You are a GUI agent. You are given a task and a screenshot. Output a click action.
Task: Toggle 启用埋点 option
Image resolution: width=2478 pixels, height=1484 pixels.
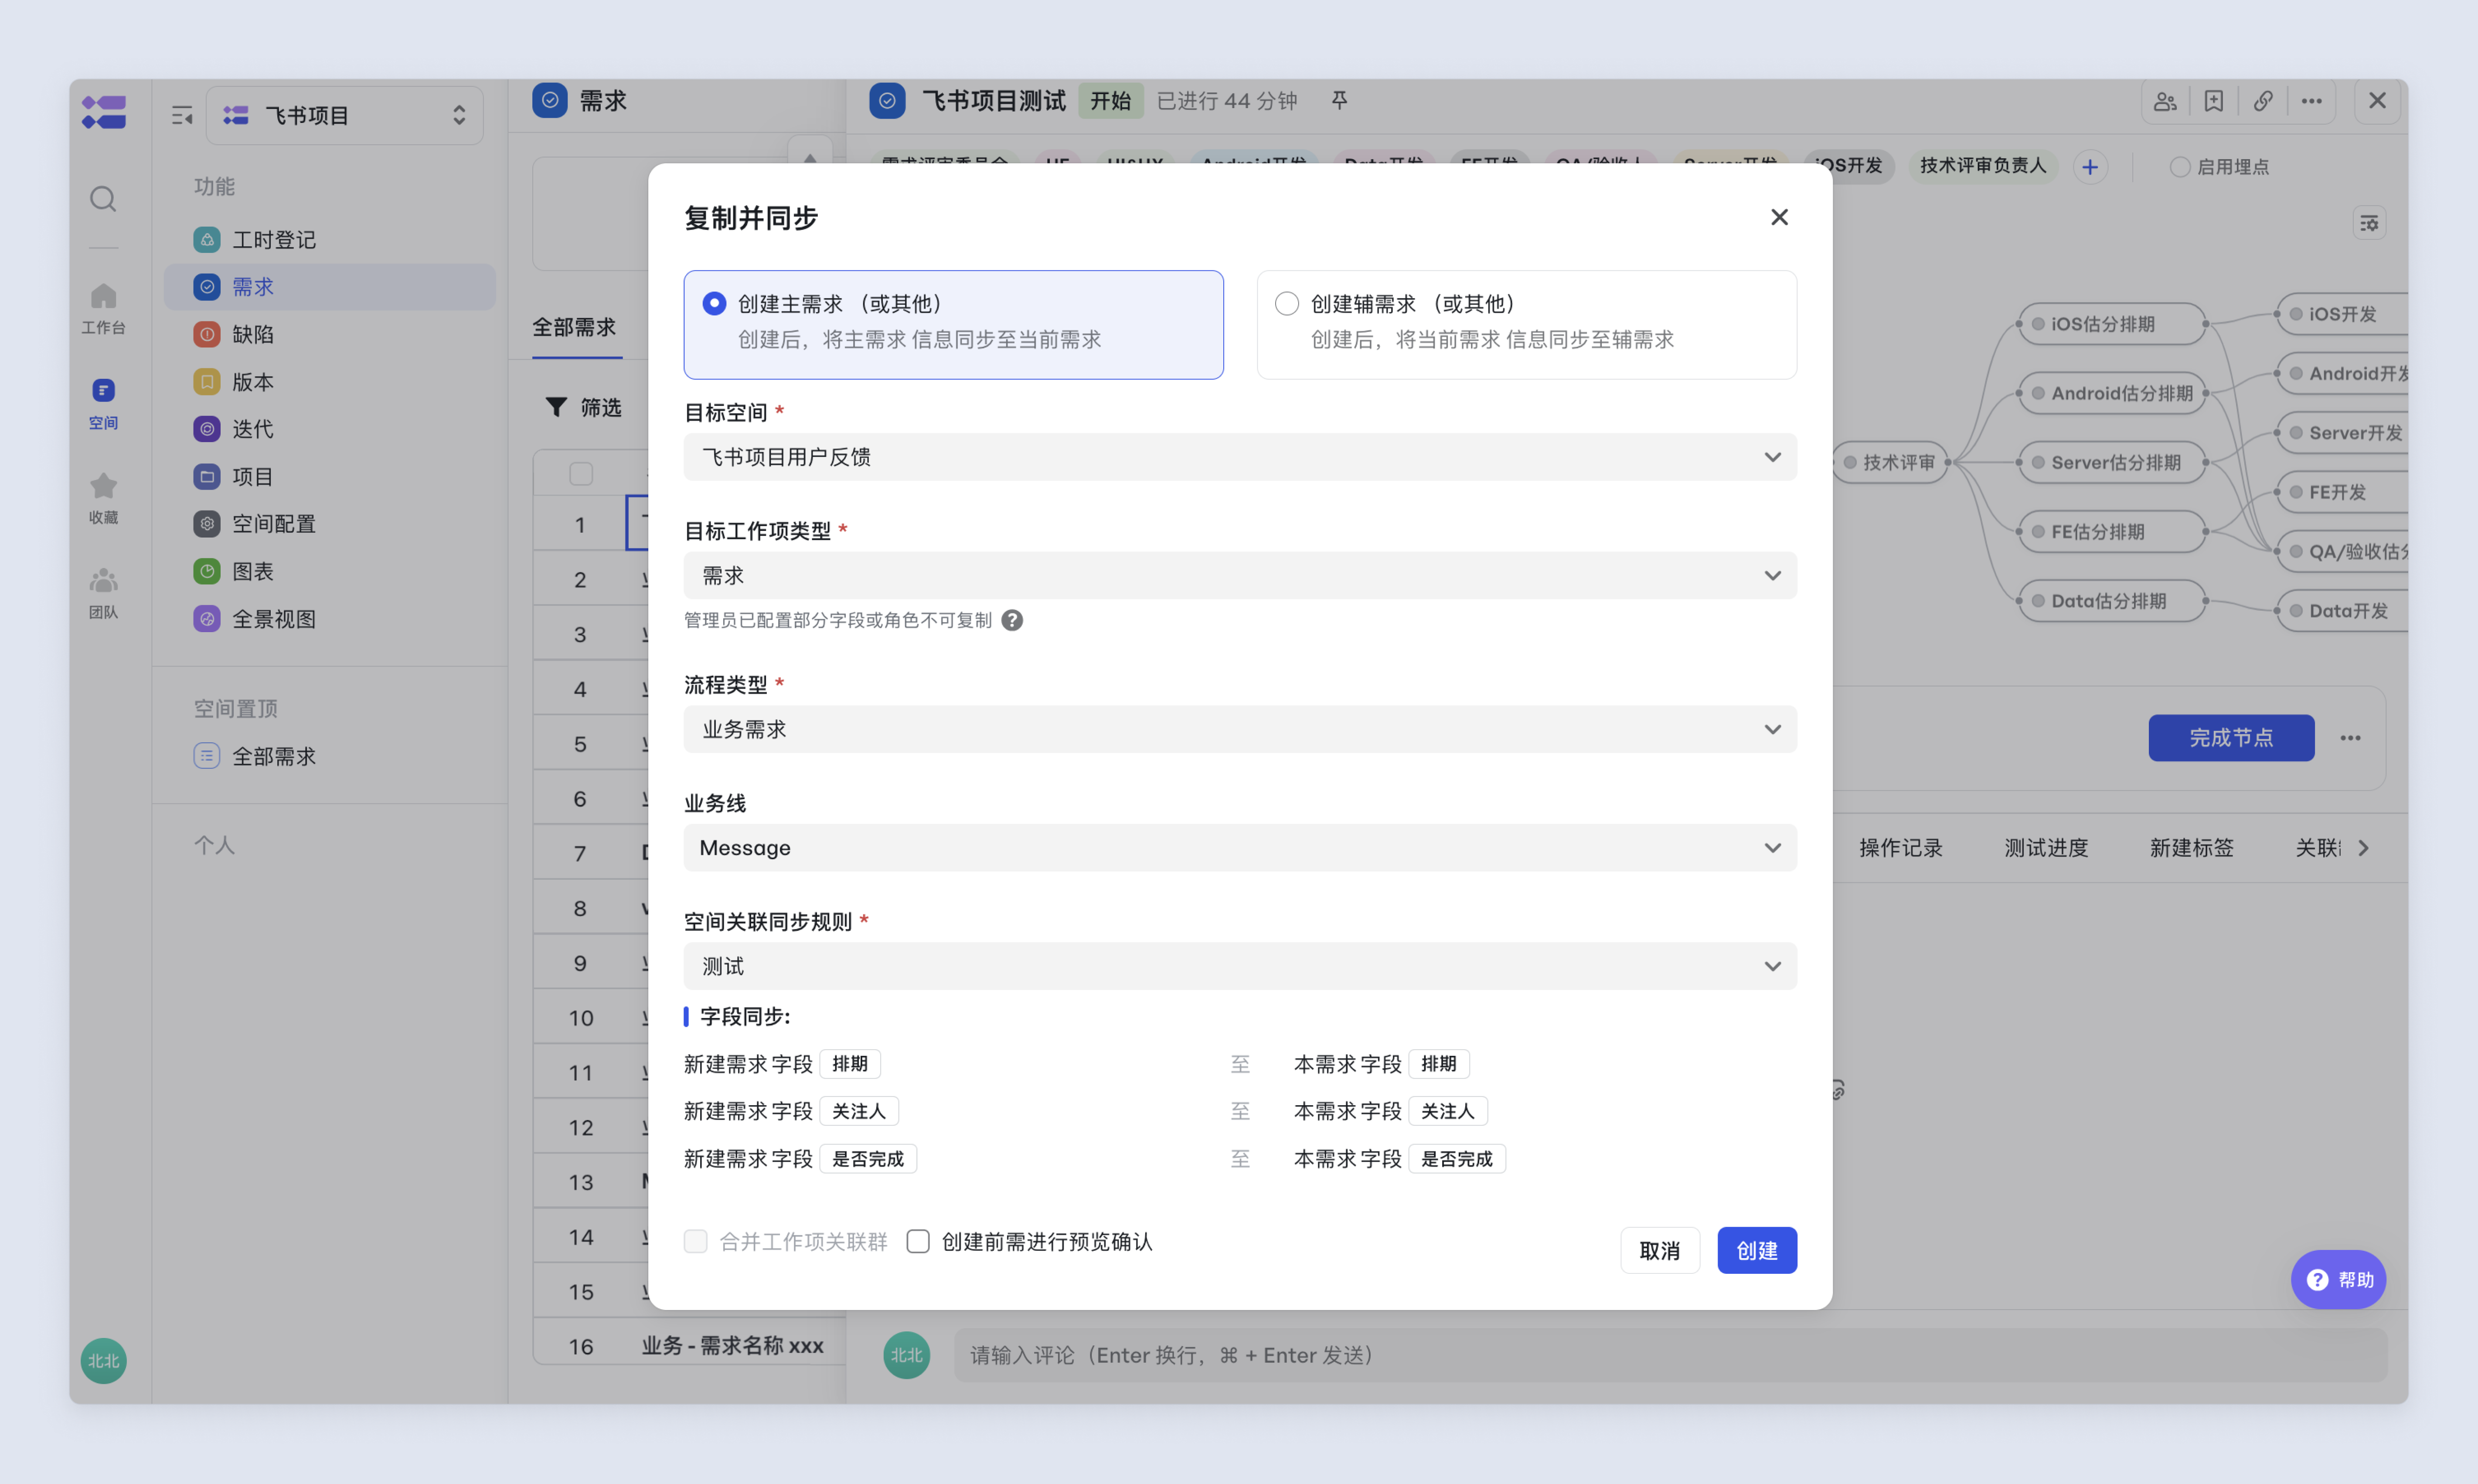(2180, 167)
